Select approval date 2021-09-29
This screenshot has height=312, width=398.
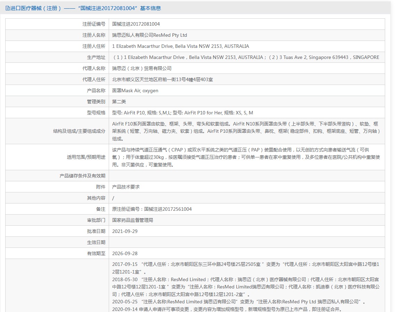coord(125,232)
